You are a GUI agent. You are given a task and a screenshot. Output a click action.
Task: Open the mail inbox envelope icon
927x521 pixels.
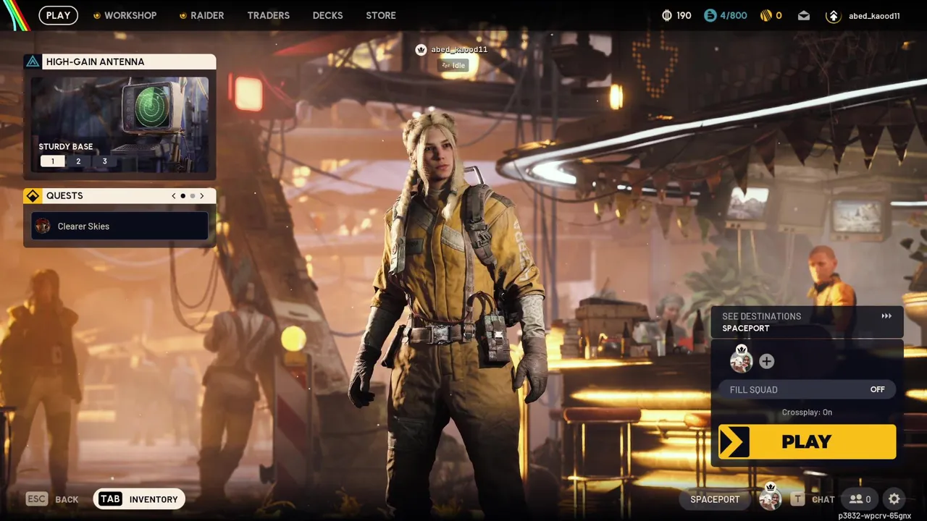[804, 15]
